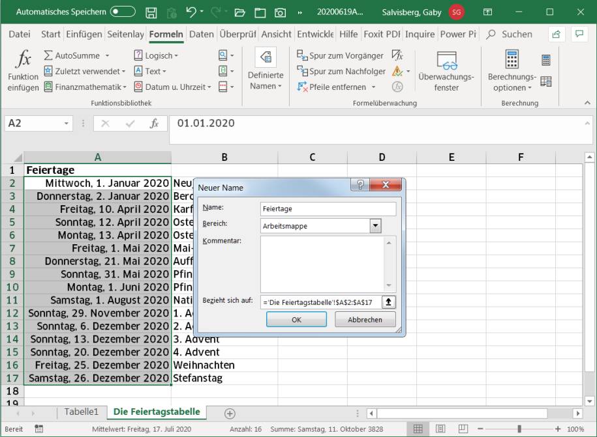Switch to the Start tab
This screenshot has height=437, width=597.
(51, 35)
